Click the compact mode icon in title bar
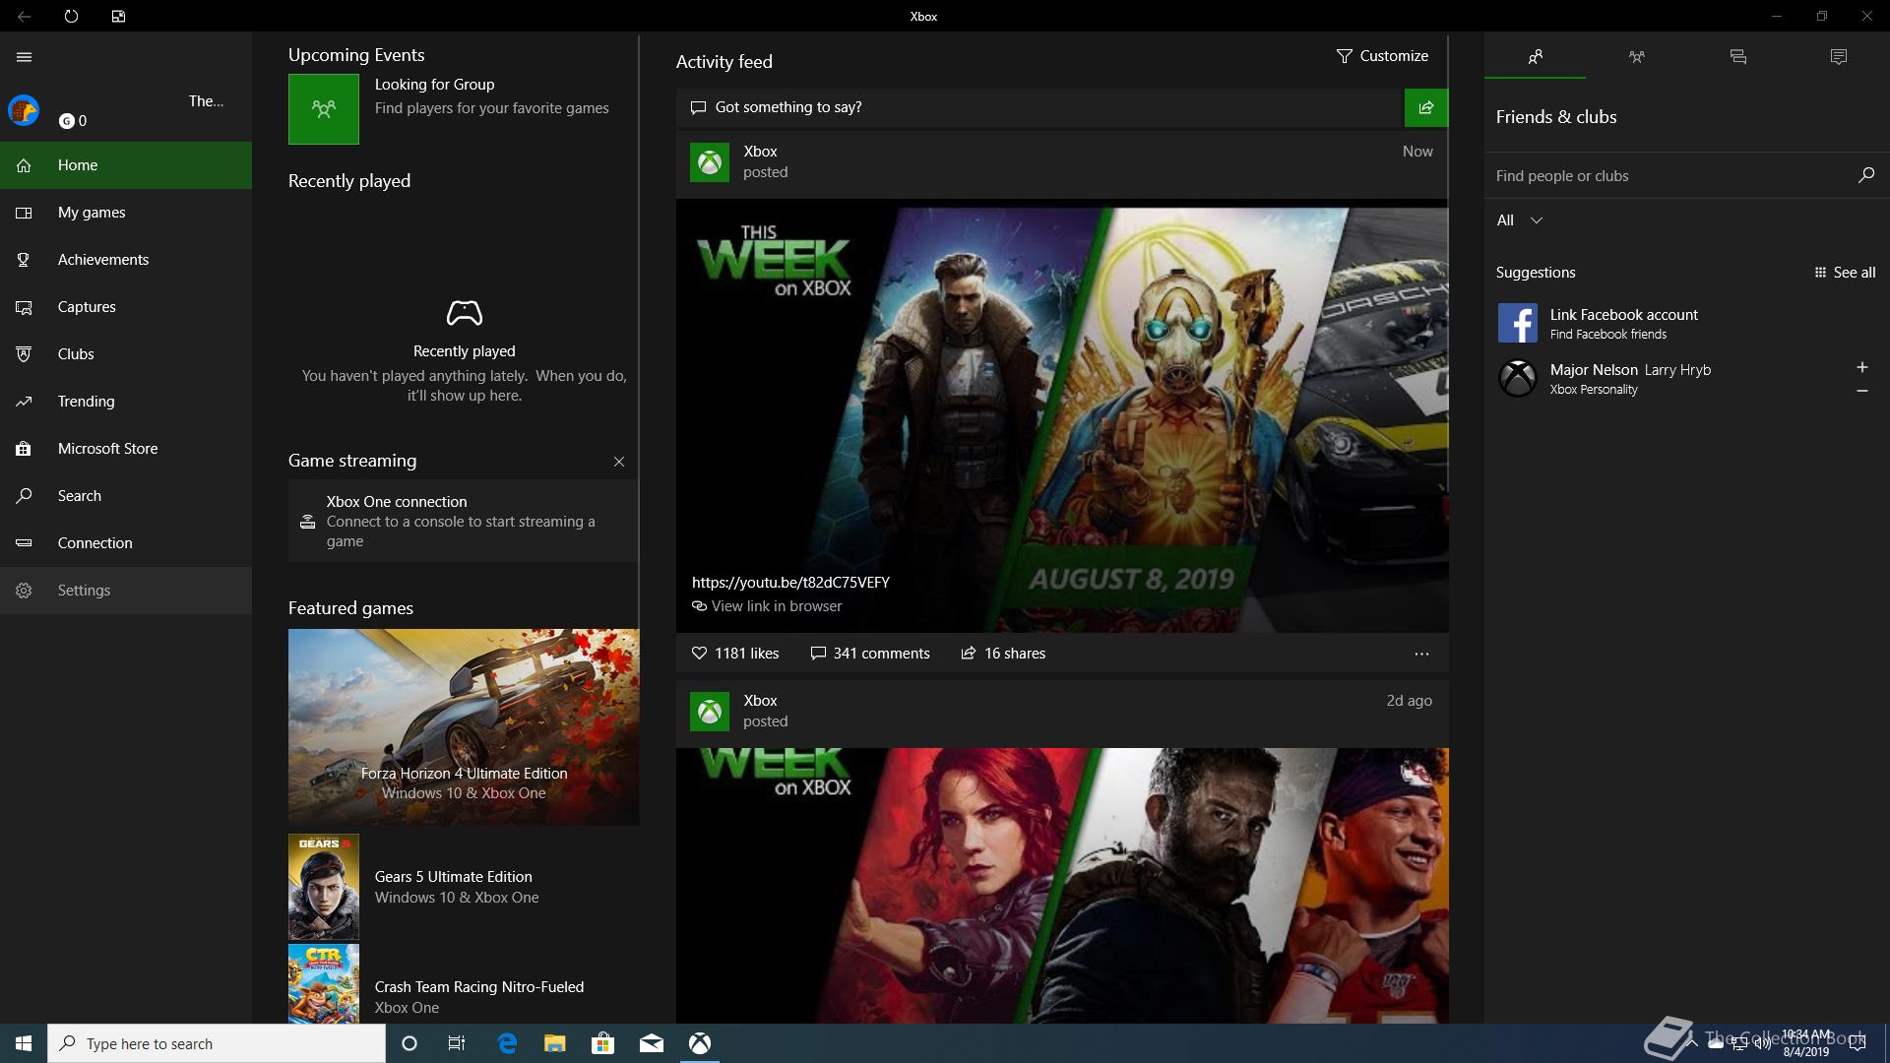 coord(118,16)
